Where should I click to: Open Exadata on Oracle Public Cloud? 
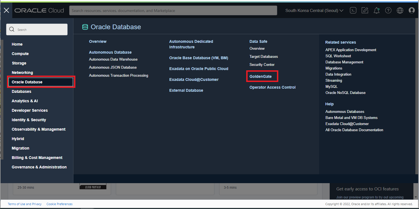[x=199, y=69]
